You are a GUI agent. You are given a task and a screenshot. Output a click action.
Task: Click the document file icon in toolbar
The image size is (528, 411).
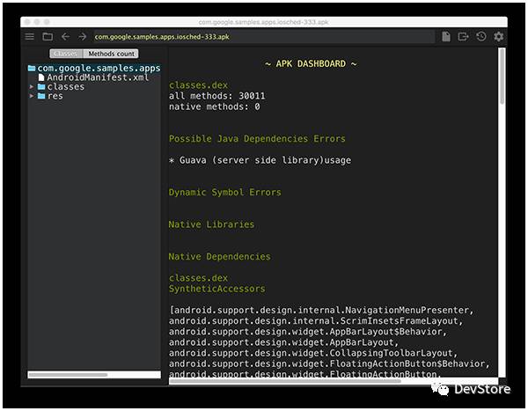click(446, 36)
